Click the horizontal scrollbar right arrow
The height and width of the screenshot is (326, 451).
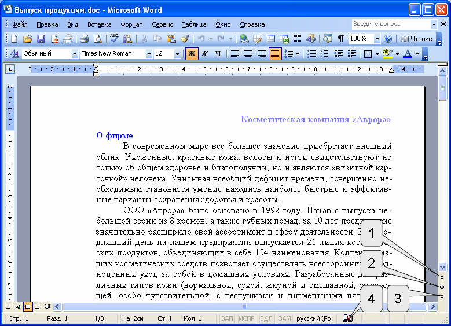pyautogui.click(x=432, y=307)
